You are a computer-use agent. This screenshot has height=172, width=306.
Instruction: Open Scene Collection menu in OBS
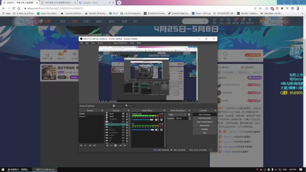point(120,43)
